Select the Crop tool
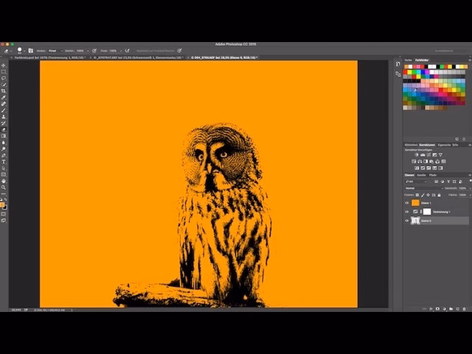The image size is (472, 354). coord(4,91)
